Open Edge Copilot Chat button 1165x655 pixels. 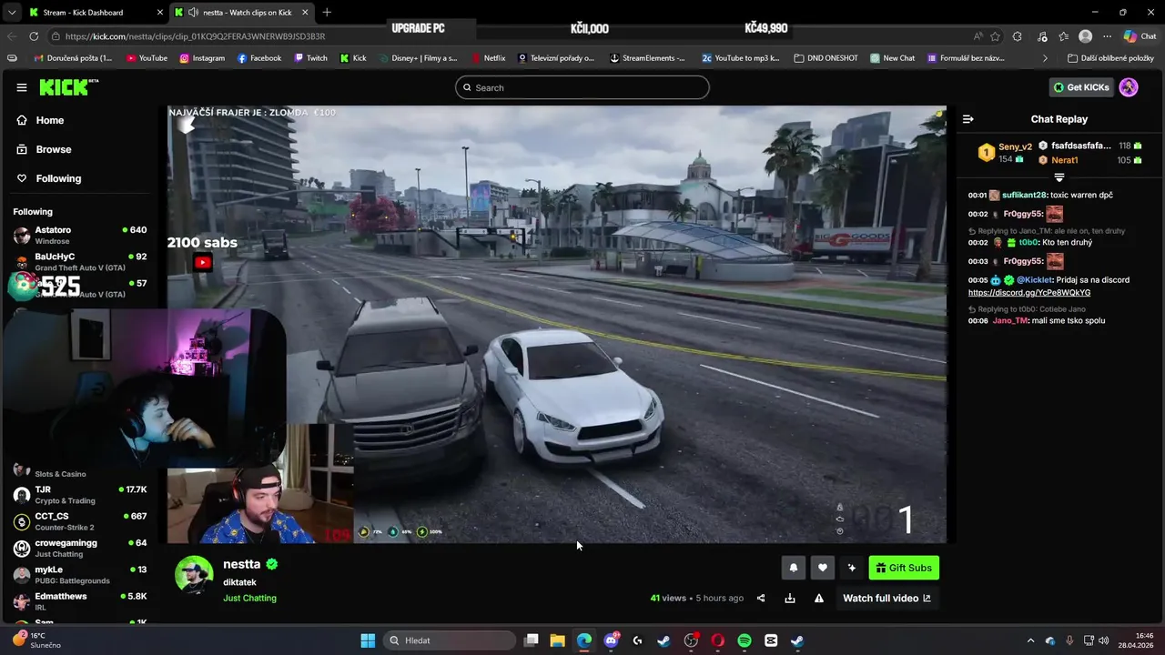[1140, 36]
